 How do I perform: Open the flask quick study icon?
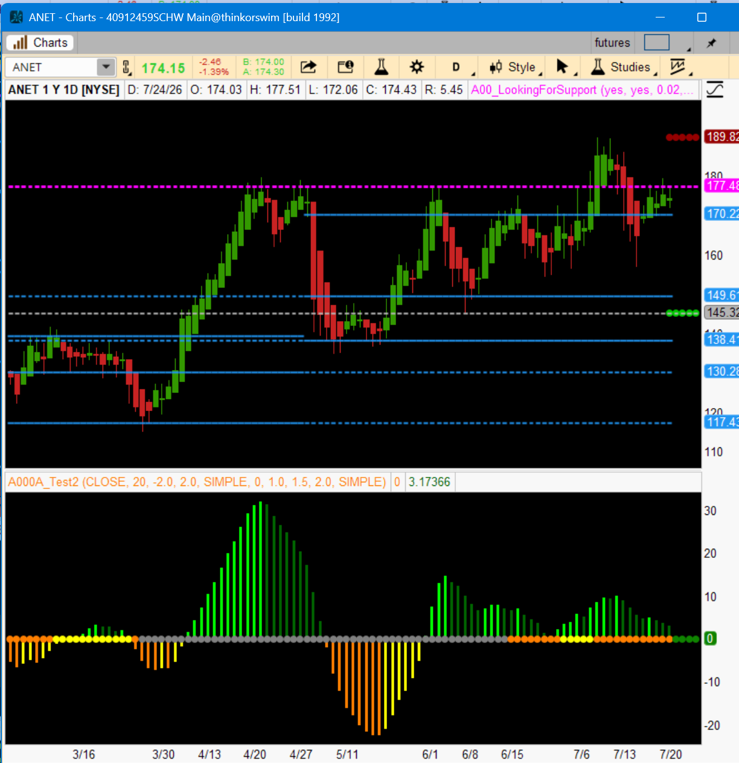(x=382, y=66)
